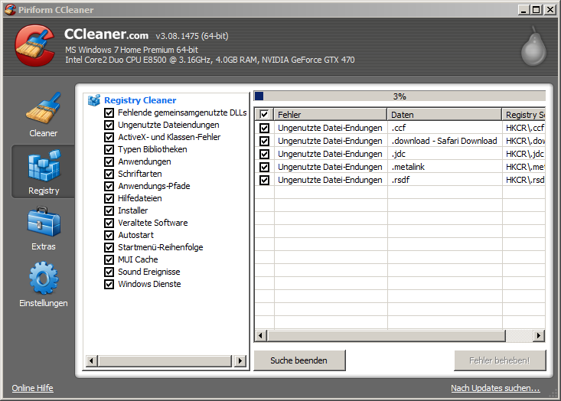Open Einstellungen gear icon
This screenshot has width=561, height=401.
44,279
